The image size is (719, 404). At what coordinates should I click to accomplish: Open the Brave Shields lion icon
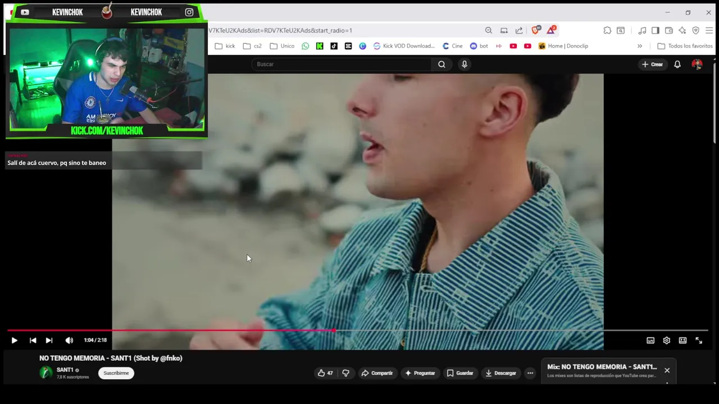point(536,30)
